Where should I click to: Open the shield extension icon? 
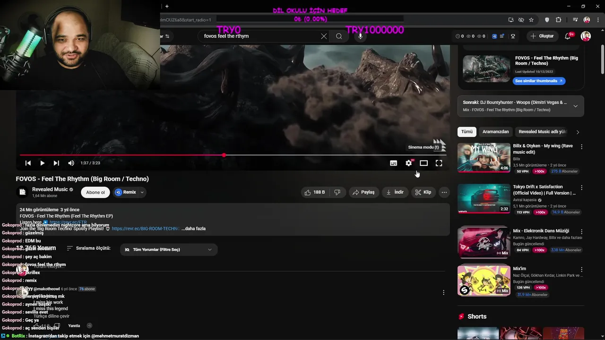[547, 20]
